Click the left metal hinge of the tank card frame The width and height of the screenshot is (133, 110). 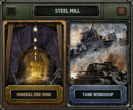pos(68,63)
